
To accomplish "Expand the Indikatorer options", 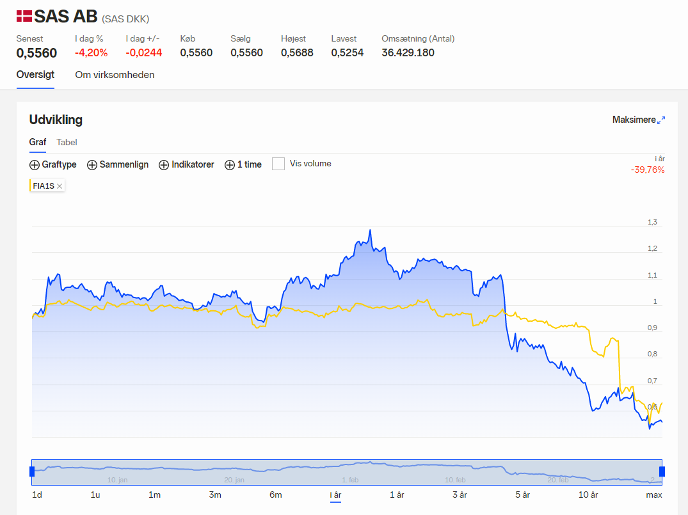I will pos(186,164).
